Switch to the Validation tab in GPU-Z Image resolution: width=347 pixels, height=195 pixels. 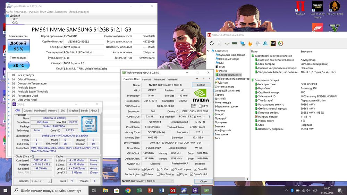click(x=172, y=80)
